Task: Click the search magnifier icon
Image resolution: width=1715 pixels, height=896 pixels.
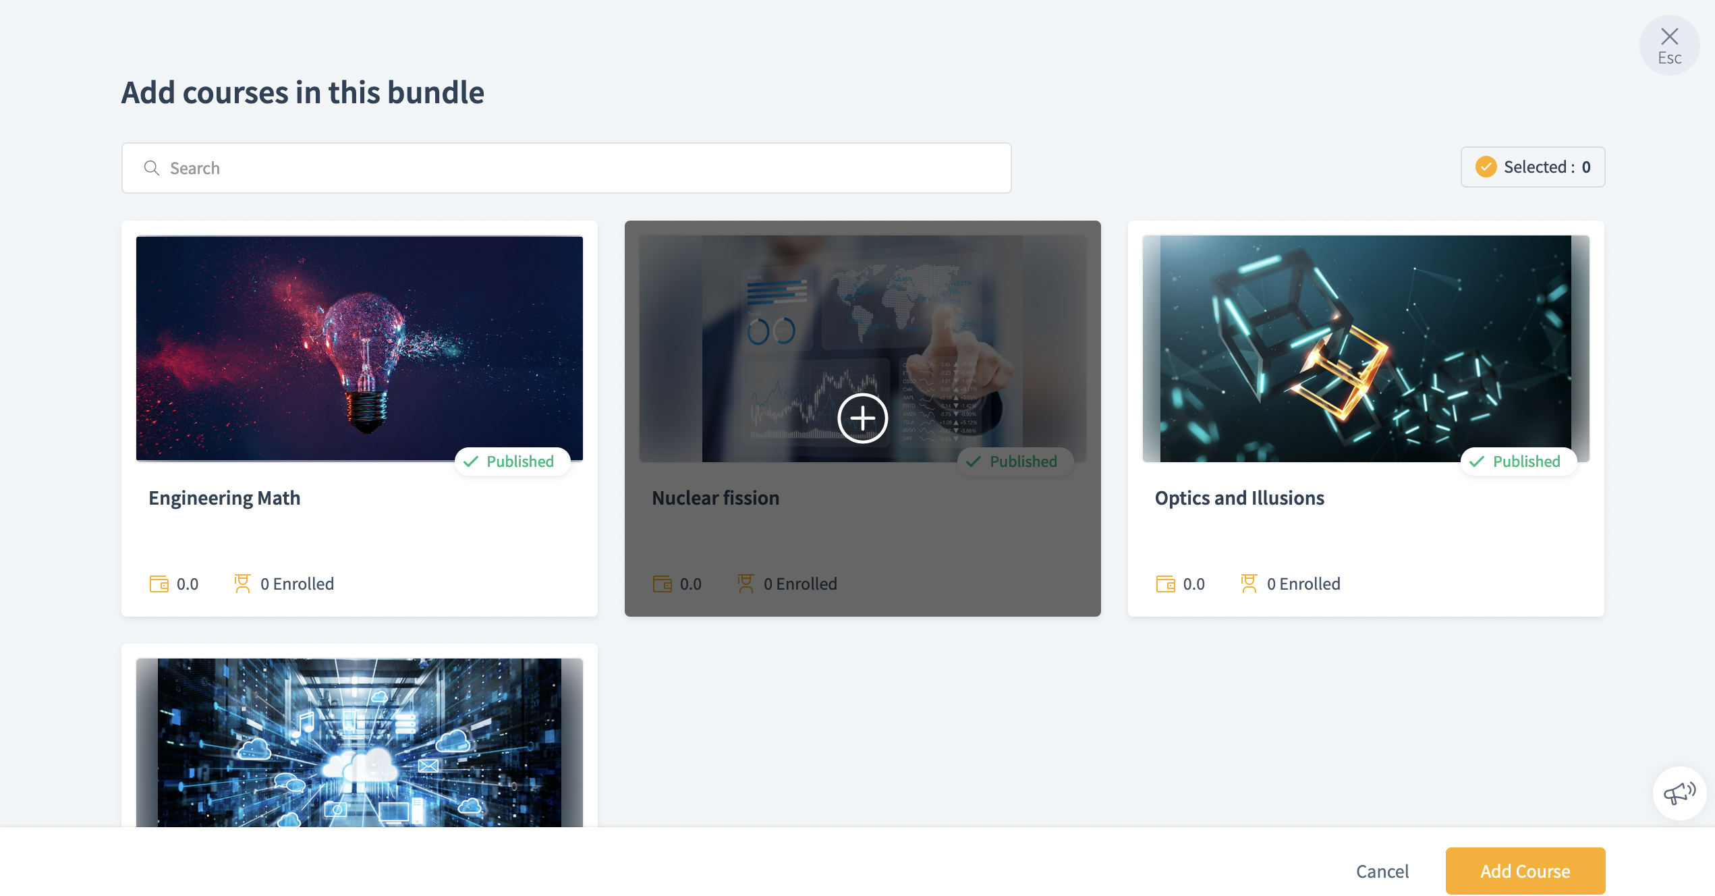Action: pos(152,168)
